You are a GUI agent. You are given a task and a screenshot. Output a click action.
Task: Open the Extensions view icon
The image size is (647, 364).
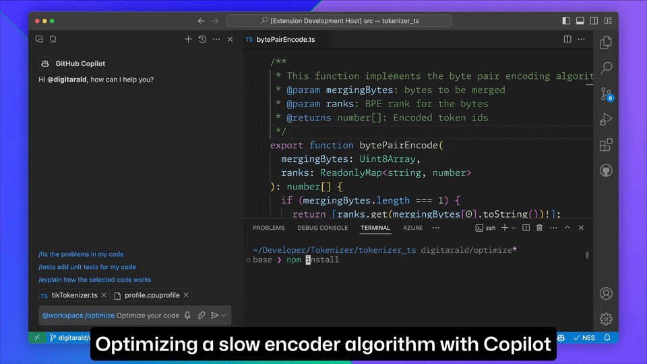pyautogui.click(x=606, y=145)
